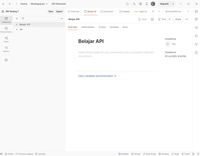Open the View complete documentation link

pyautogui.click(x=97, y=76)
